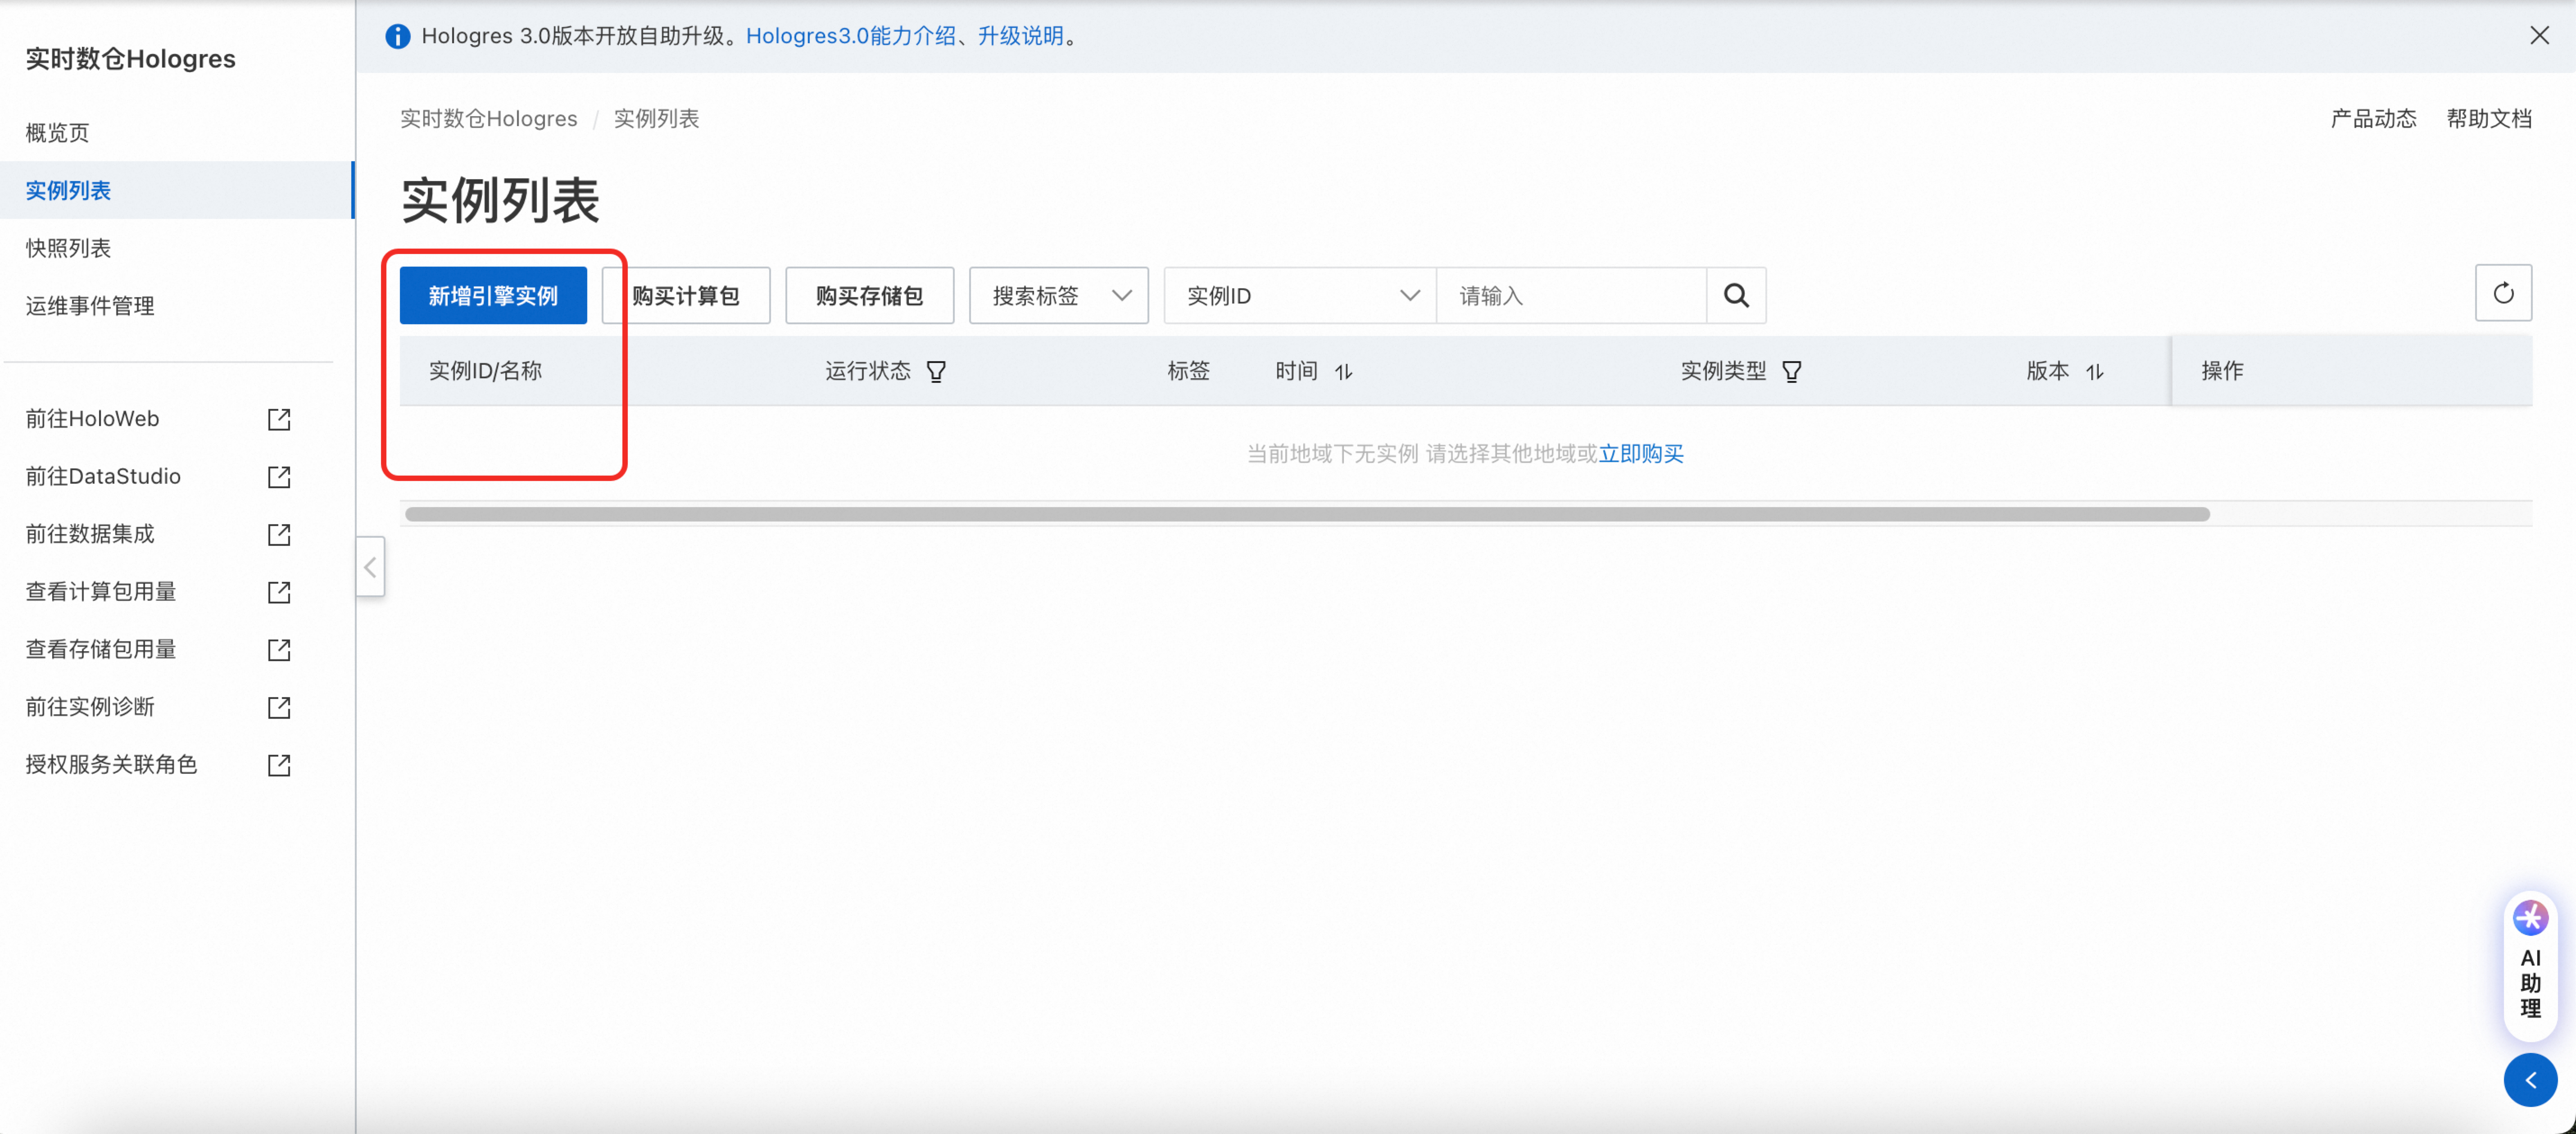
Task: Click external link icon beside 查看计算包用量
Action: click(279, 592)
